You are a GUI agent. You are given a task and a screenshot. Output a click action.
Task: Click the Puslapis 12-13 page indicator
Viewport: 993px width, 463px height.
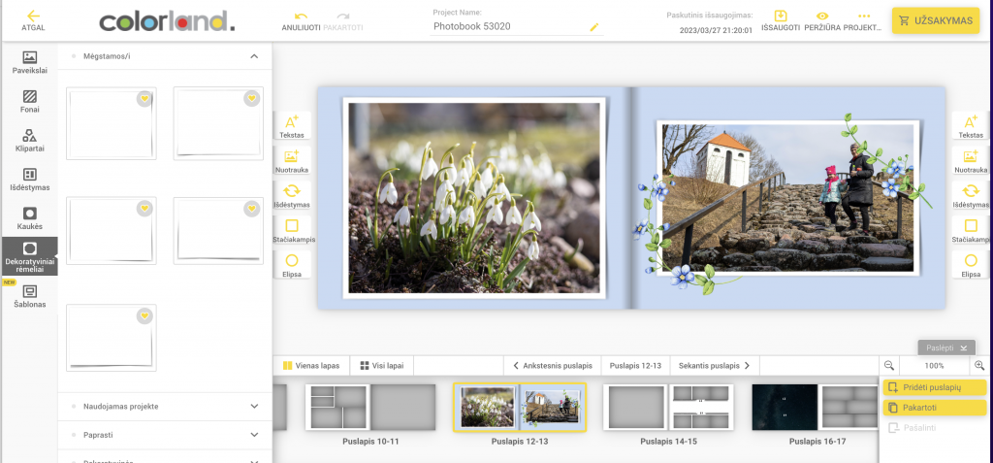pos(635,365)
